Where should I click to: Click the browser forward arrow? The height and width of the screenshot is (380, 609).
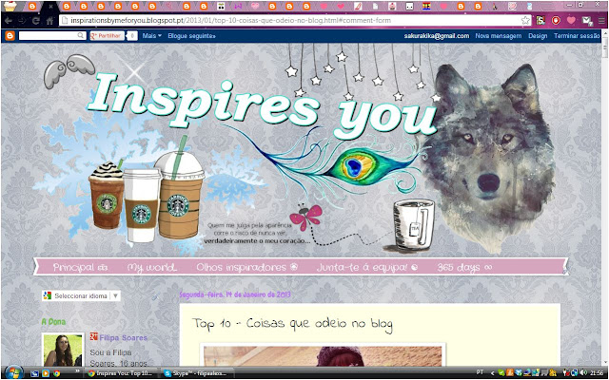pos(22,21)
